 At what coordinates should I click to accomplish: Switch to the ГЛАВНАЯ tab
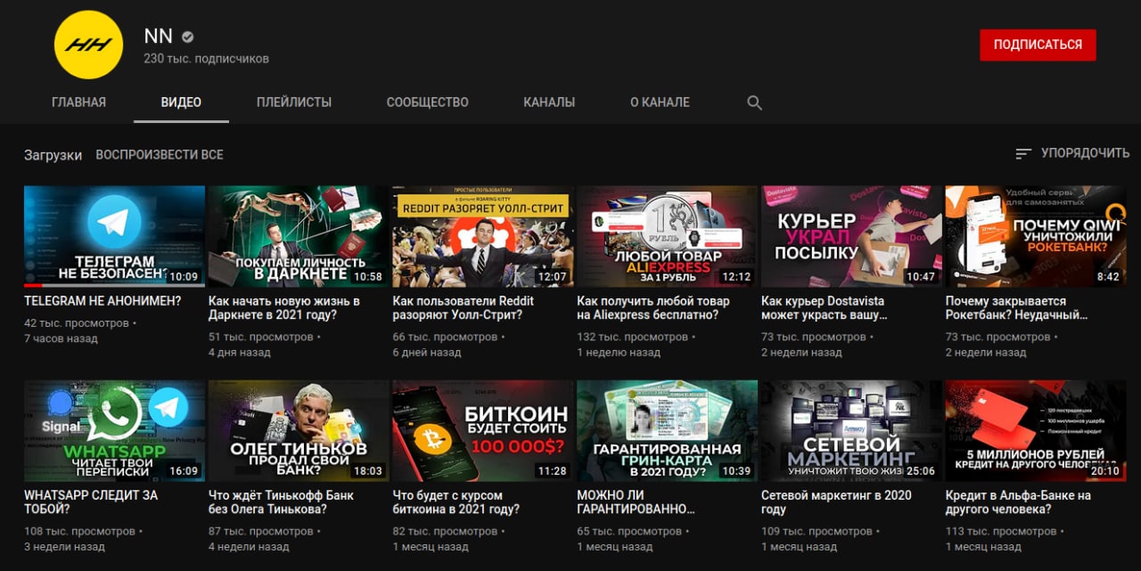click(78, 102)
